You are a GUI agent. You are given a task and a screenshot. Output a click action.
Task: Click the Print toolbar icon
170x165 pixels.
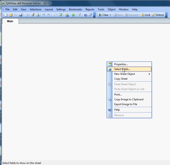coord(27,15)
